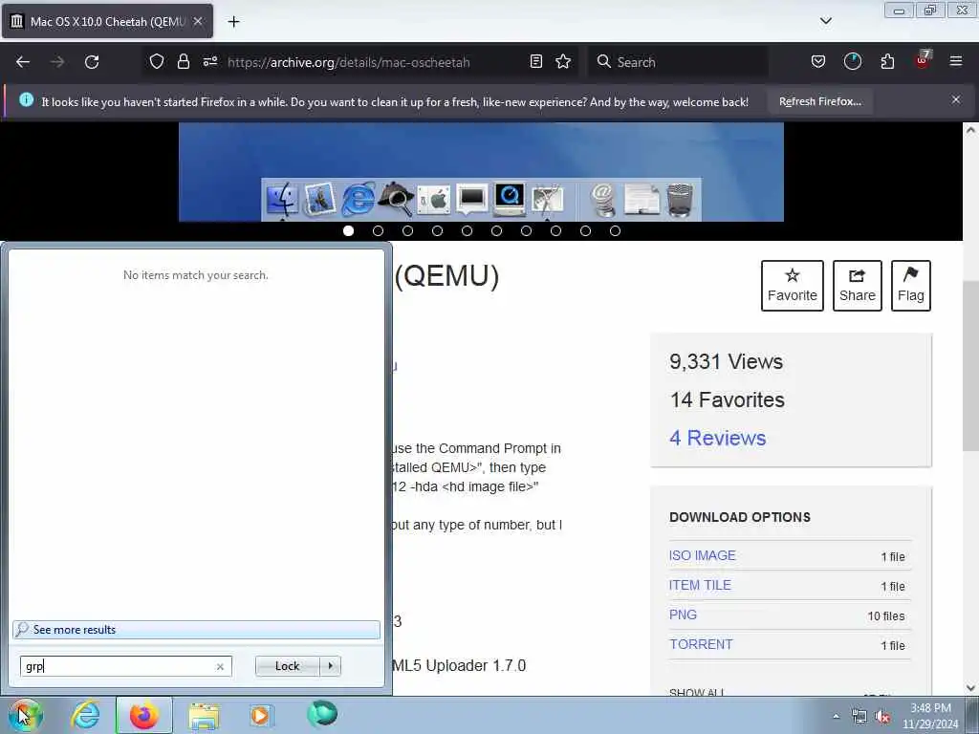Select the seventh carousel dot
The image size is (979, 734).
[527, 231]
